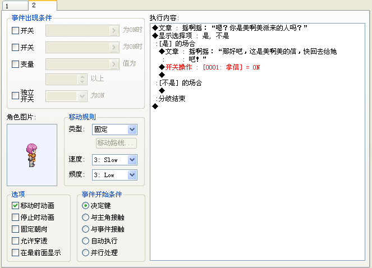Switch to event page tab 1
Viewport: 372px width, 268px height.
(x=15, y=6)
